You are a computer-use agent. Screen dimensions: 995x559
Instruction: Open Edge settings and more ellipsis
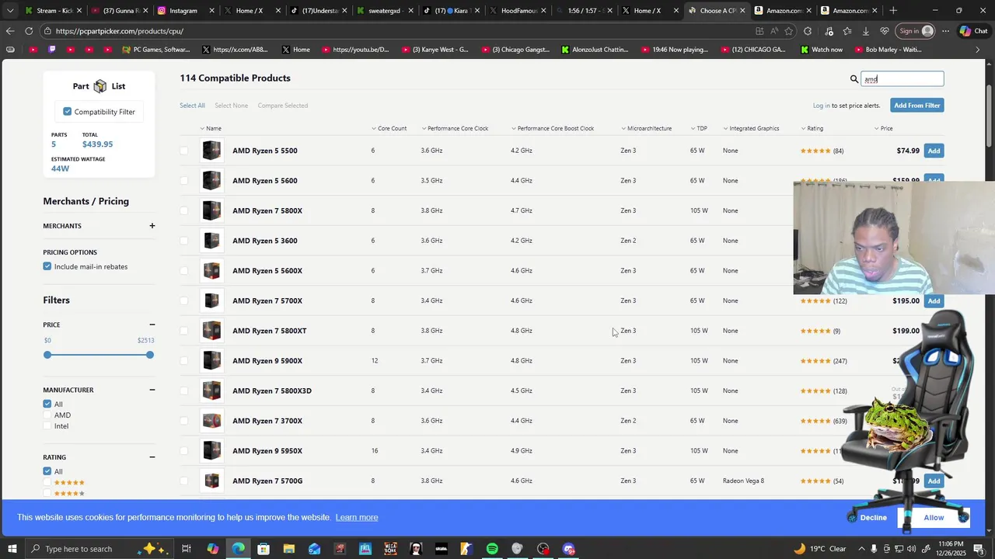945,31
